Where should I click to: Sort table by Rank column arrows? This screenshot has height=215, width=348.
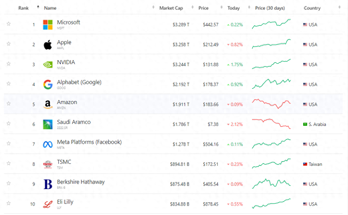pos(38,7)
